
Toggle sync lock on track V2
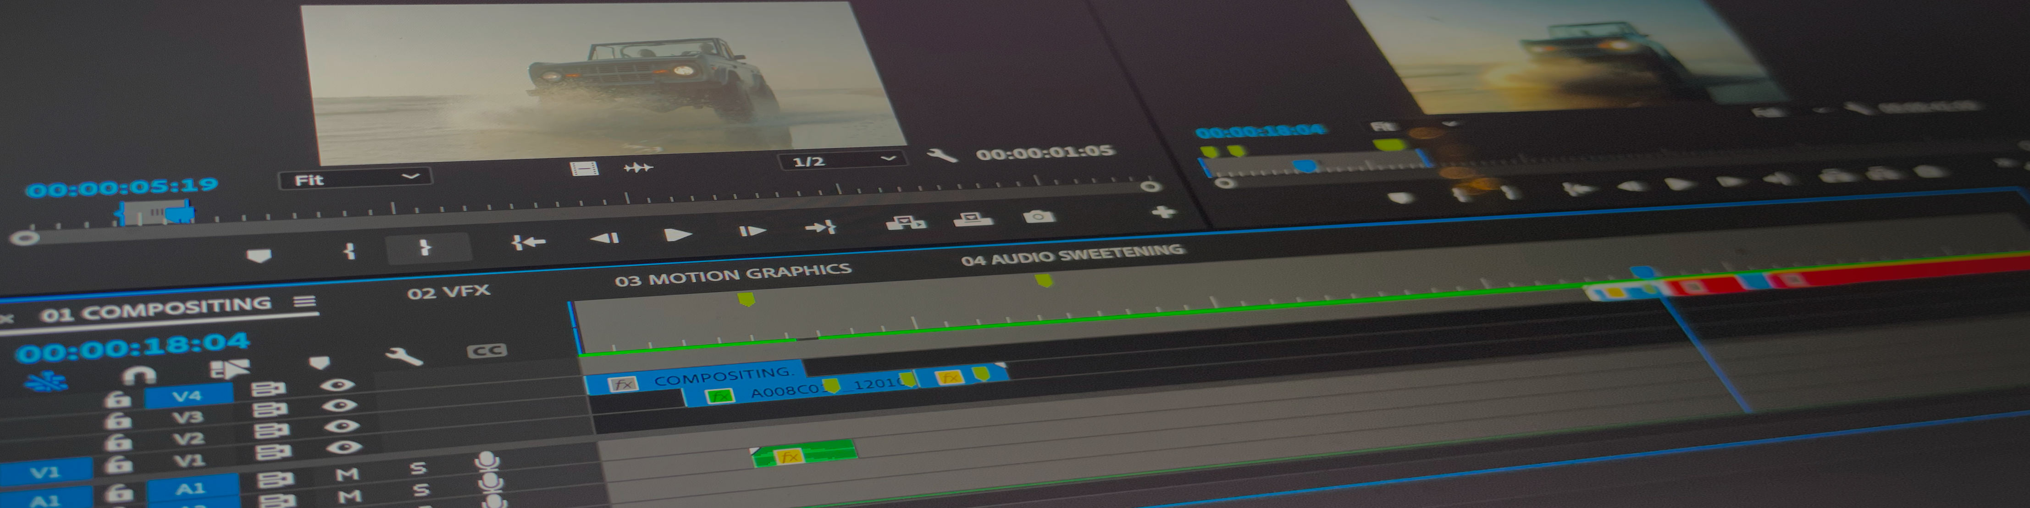pyautogui.click(x=272, y=431)
